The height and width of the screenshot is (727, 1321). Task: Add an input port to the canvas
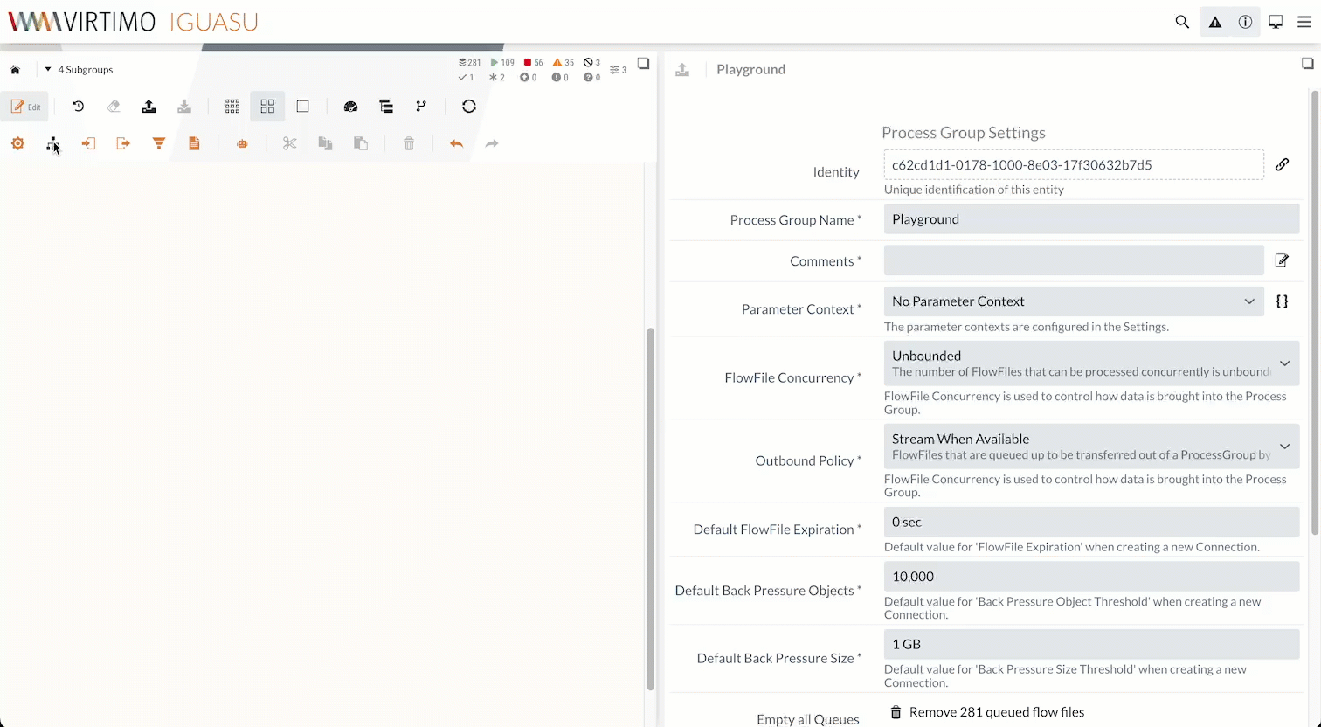tap(87, 143)
